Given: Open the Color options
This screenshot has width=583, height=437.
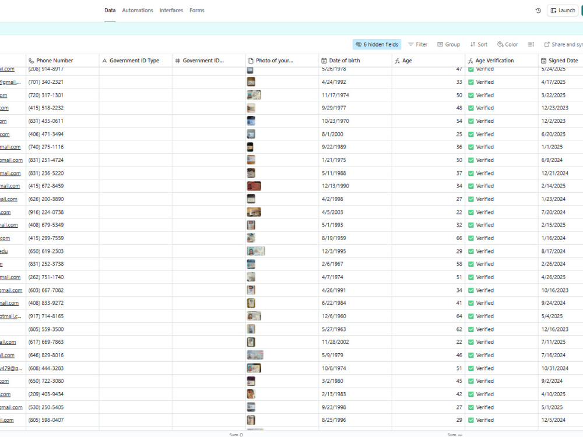Looking at the screenshot, I should coord(508,44).
